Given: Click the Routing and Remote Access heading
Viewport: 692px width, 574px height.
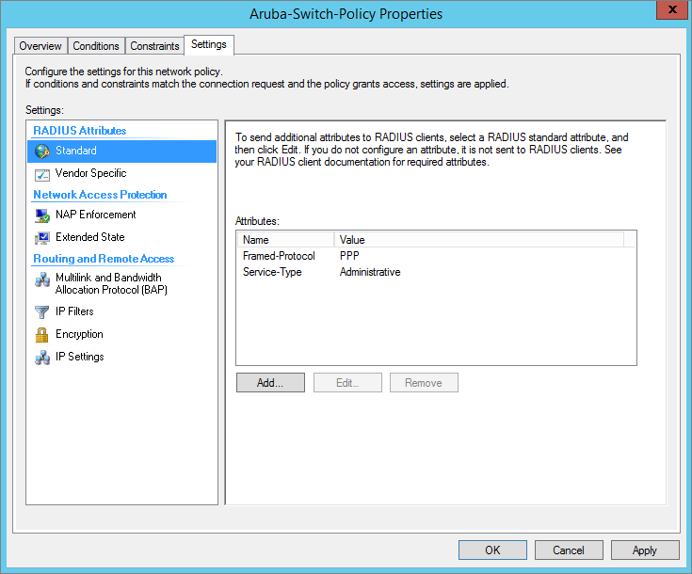Looking at the screenshot, I should 104,259.
